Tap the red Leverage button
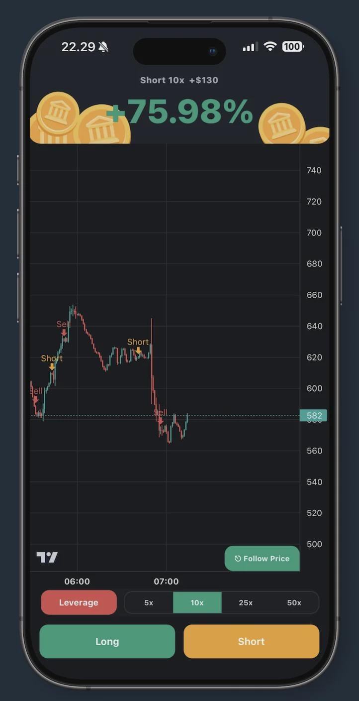This screenshot has height=701, width=359. pyautogui.click(x=79, y=603)
